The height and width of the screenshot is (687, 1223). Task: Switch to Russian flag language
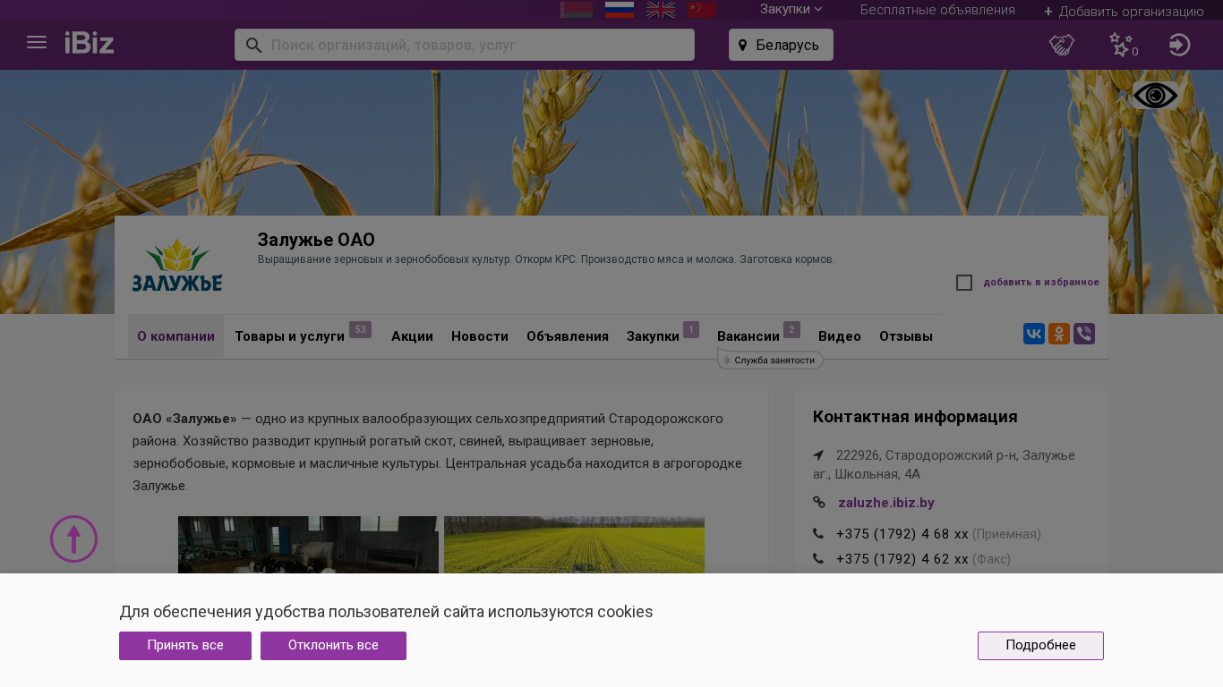pos(620,10)
